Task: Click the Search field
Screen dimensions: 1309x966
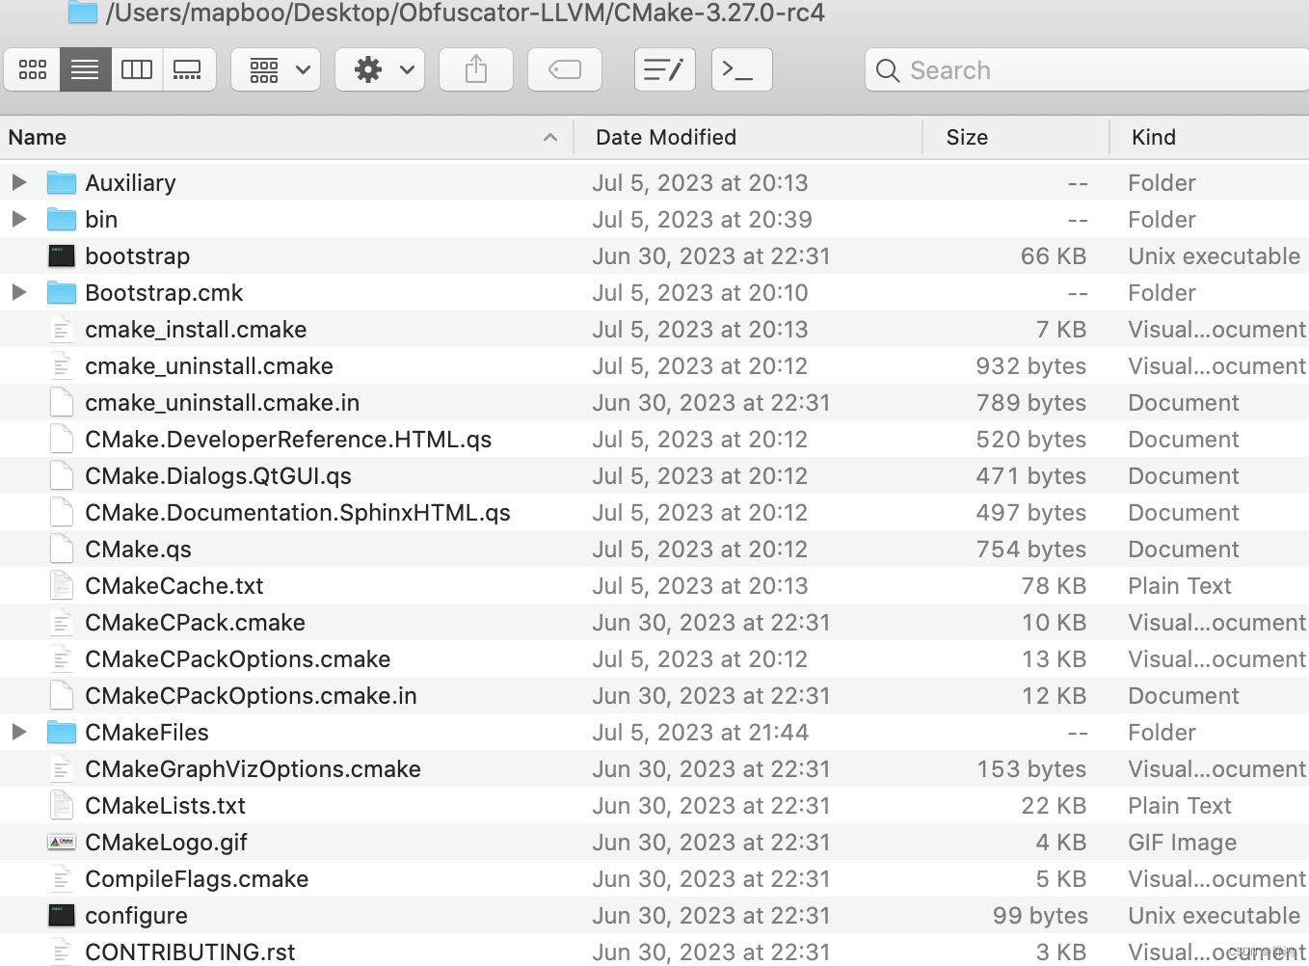Action: click(x=1087, y=69)
